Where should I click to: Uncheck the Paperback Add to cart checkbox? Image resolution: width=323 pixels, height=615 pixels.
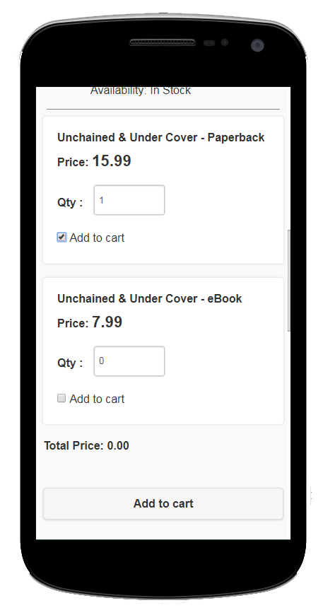(x=61, y=237)
